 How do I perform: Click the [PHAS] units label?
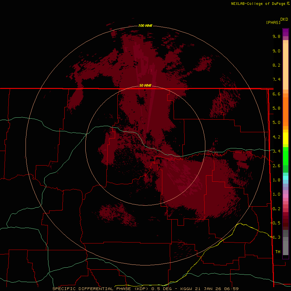(273, 22)
